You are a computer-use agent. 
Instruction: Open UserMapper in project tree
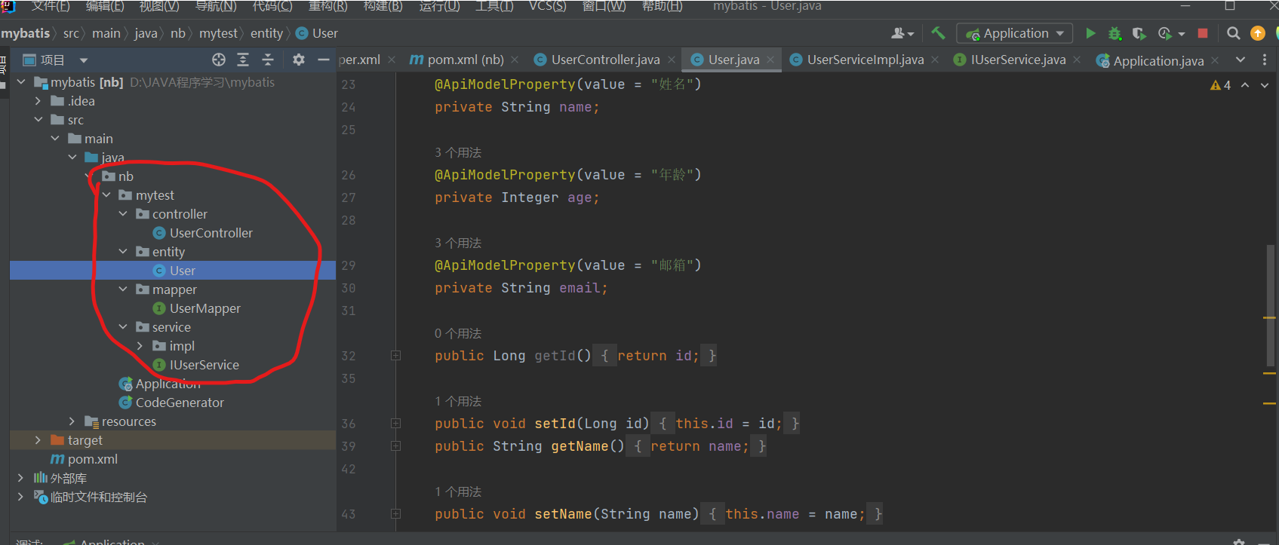204,308
